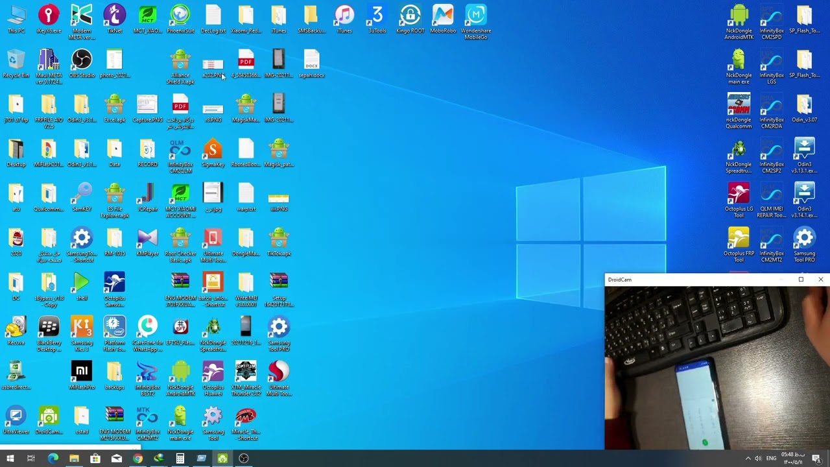Show hidden system tray icons
Viewport: 830px width, 467px height.
tap(747, 459)
